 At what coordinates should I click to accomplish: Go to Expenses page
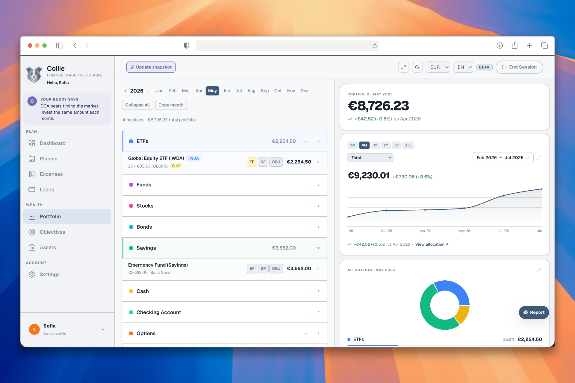(x=67, y=174)
